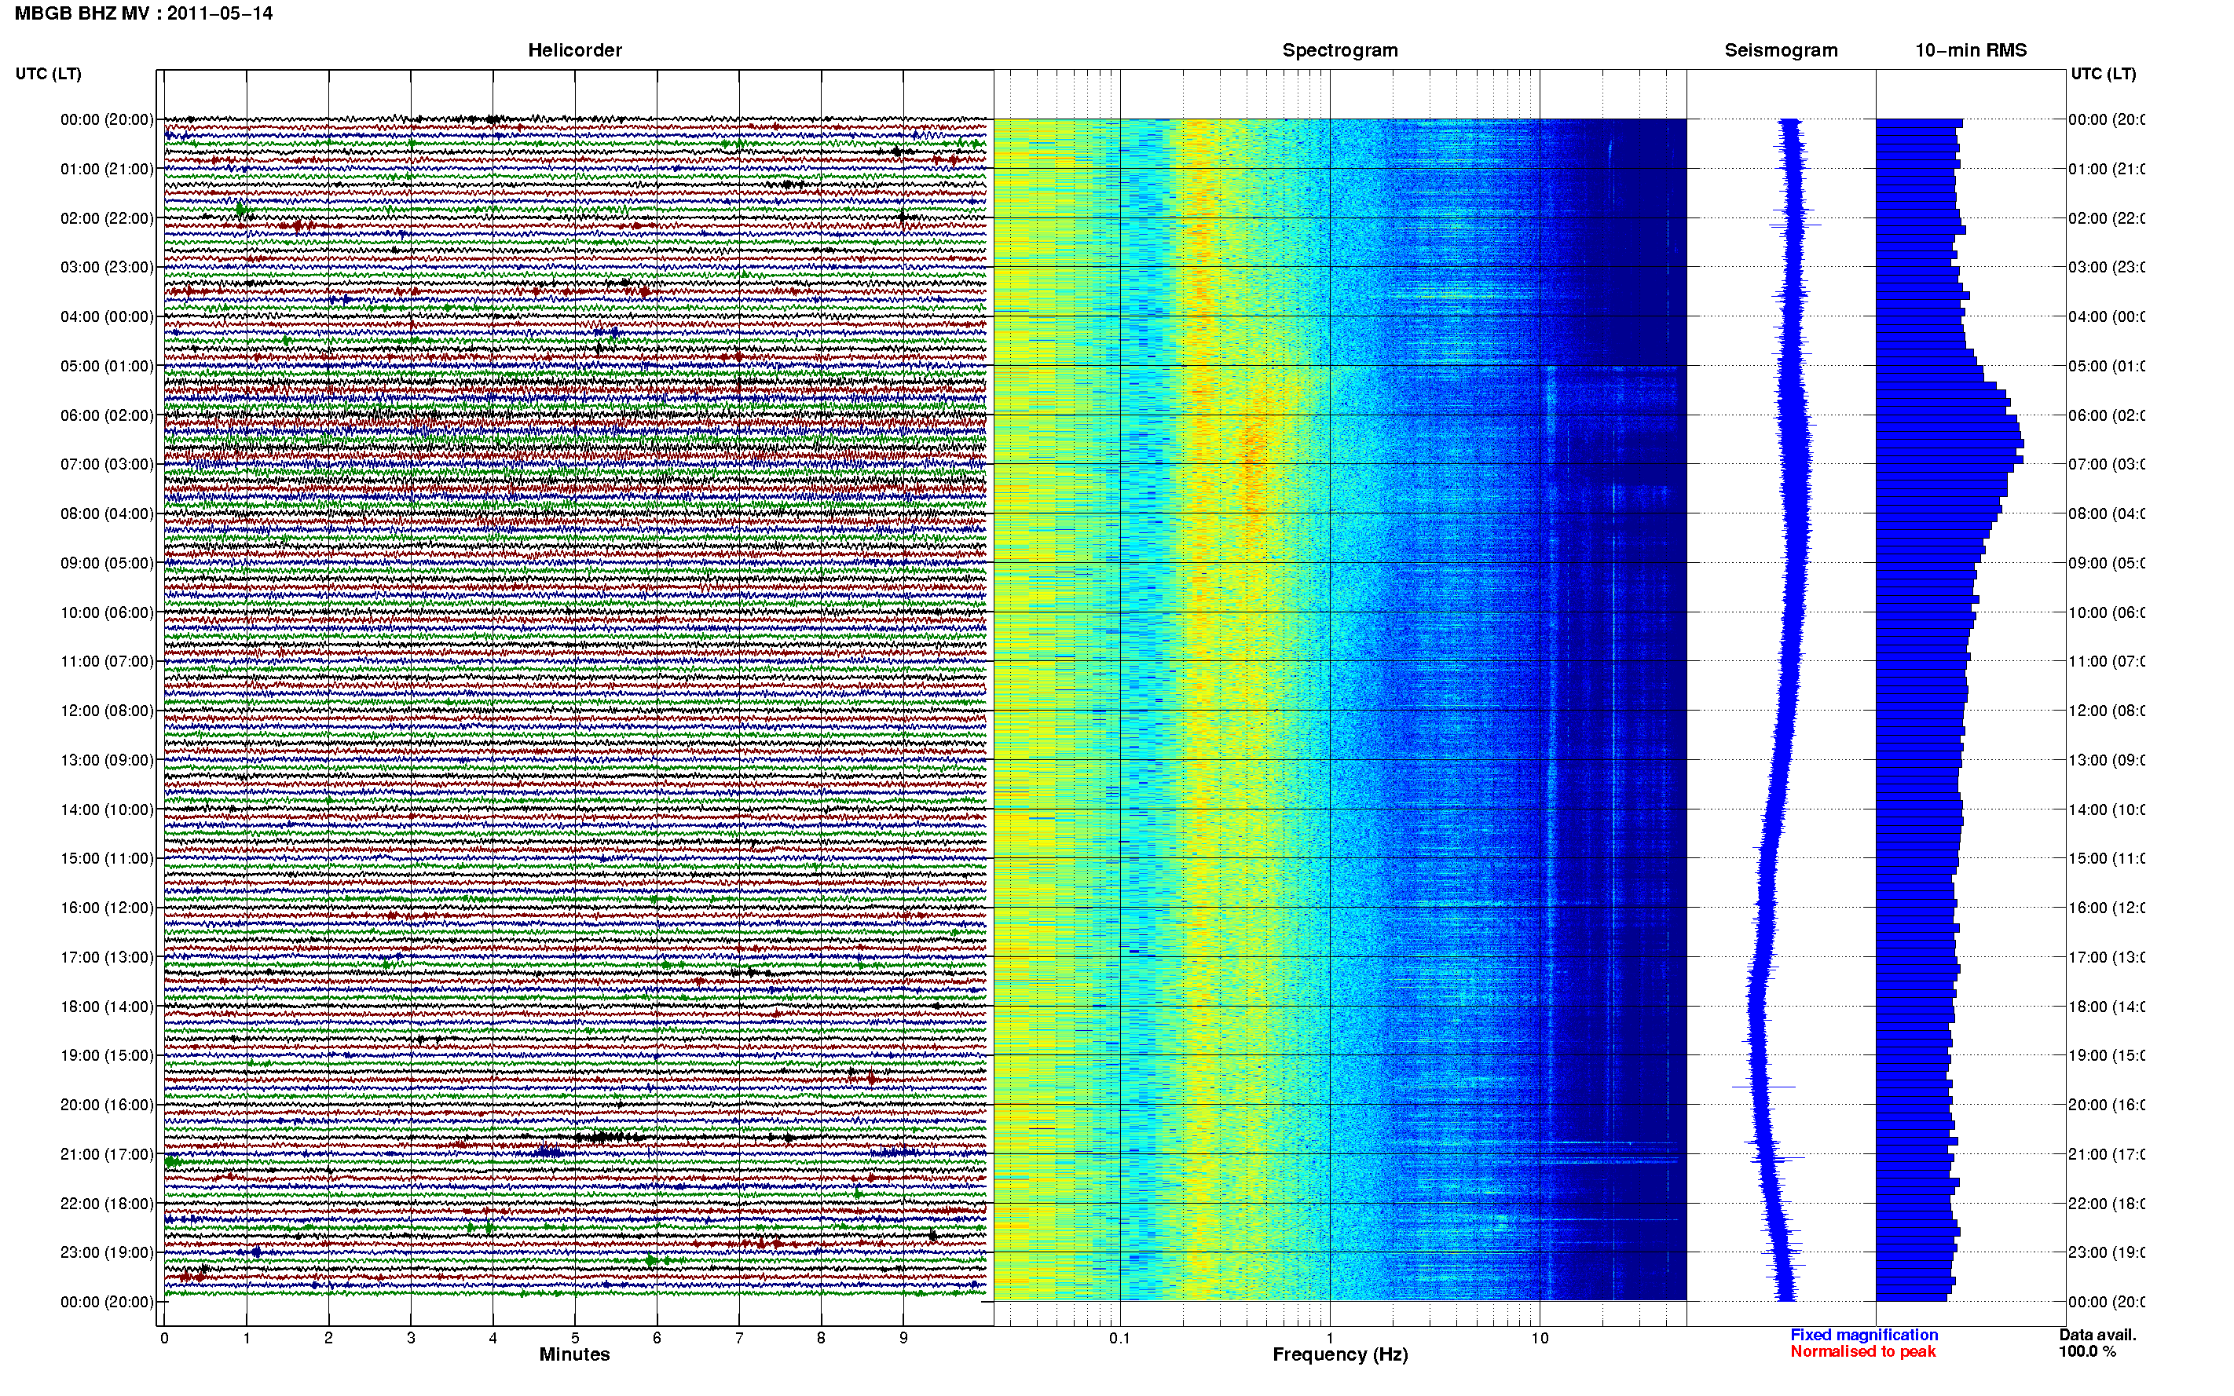
Task: Click '01:00 (21:00)' on the left time axis
Action: coord(107,169)
